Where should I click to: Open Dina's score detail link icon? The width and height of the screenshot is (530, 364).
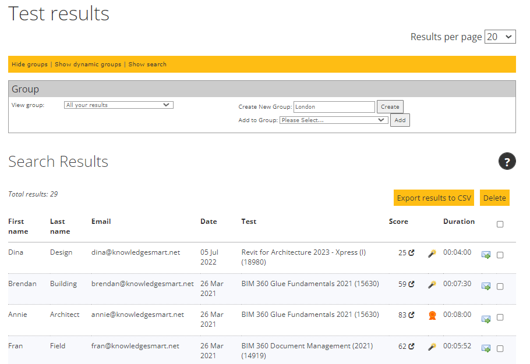[x=411, y=252]
